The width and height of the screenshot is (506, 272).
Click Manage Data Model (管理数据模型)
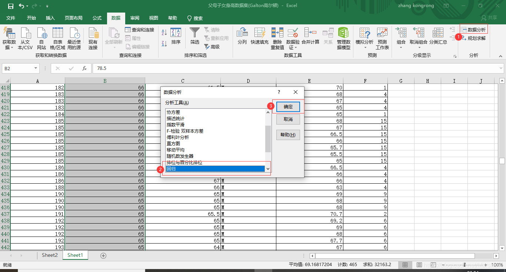point(343,38)
